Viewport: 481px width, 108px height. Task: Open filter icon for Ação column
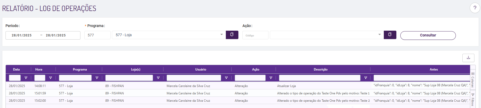(271, 78)
